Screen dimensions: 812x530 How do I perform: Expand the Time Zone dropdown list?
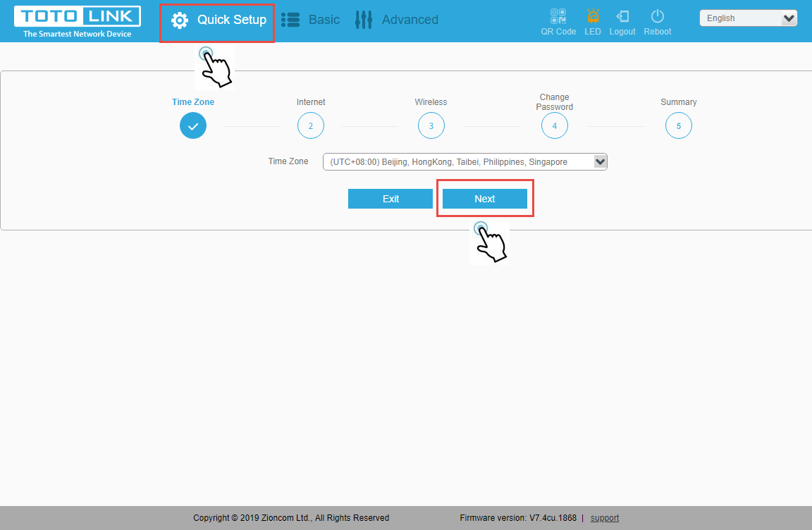[x=465, y=162]
